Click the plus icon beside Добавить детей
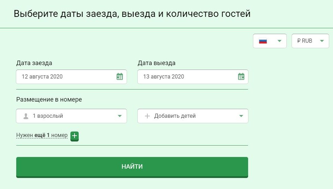The image size is (333, 189). click(x=147, y=116)
